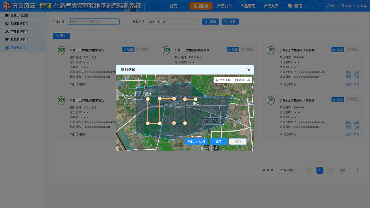
Task: Click the CP Group logo on top-right card
Action: [271, 50]
